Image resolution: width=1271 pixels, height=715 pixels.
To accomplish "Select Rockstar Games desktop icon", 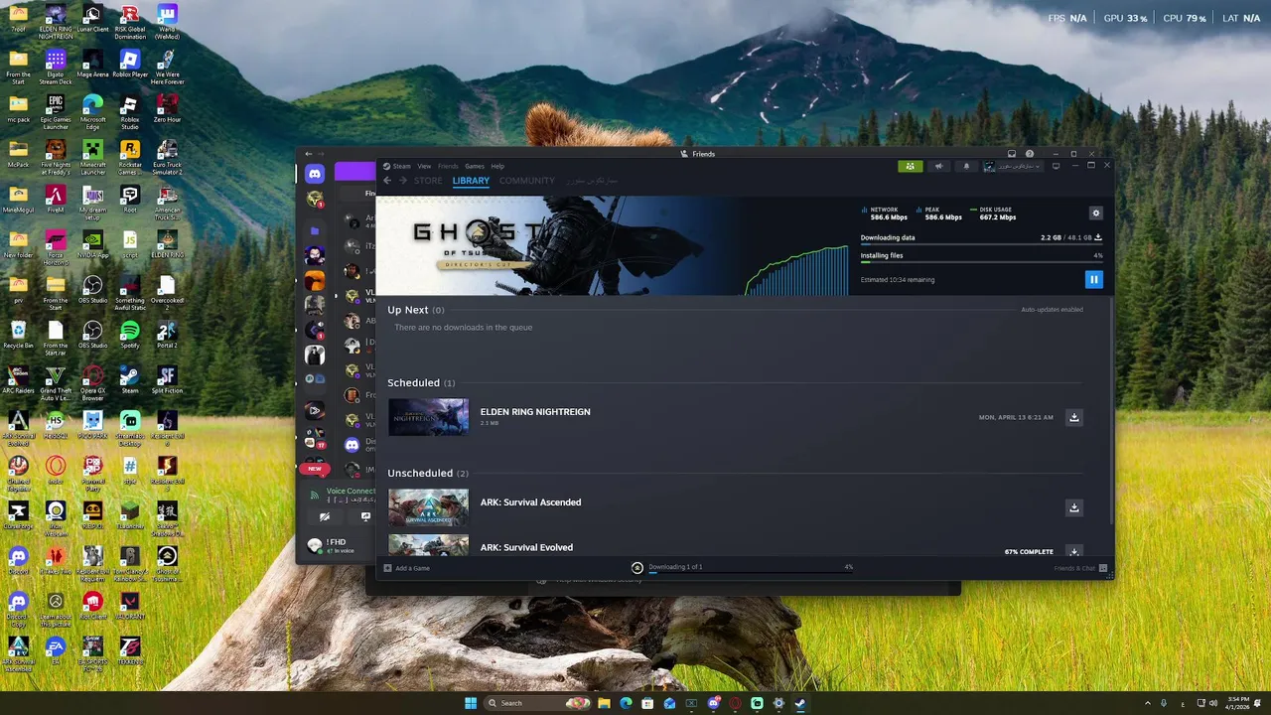I will pos(130,157).
